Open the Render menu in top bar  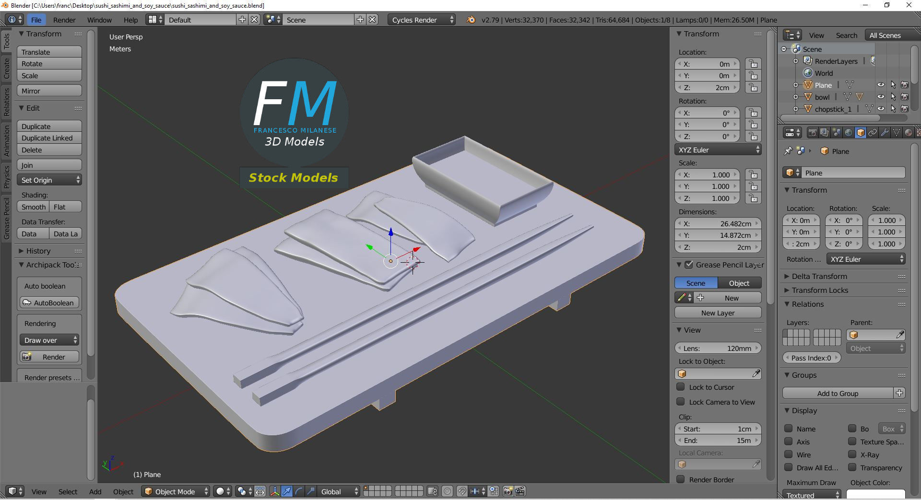tap(64, 20)
